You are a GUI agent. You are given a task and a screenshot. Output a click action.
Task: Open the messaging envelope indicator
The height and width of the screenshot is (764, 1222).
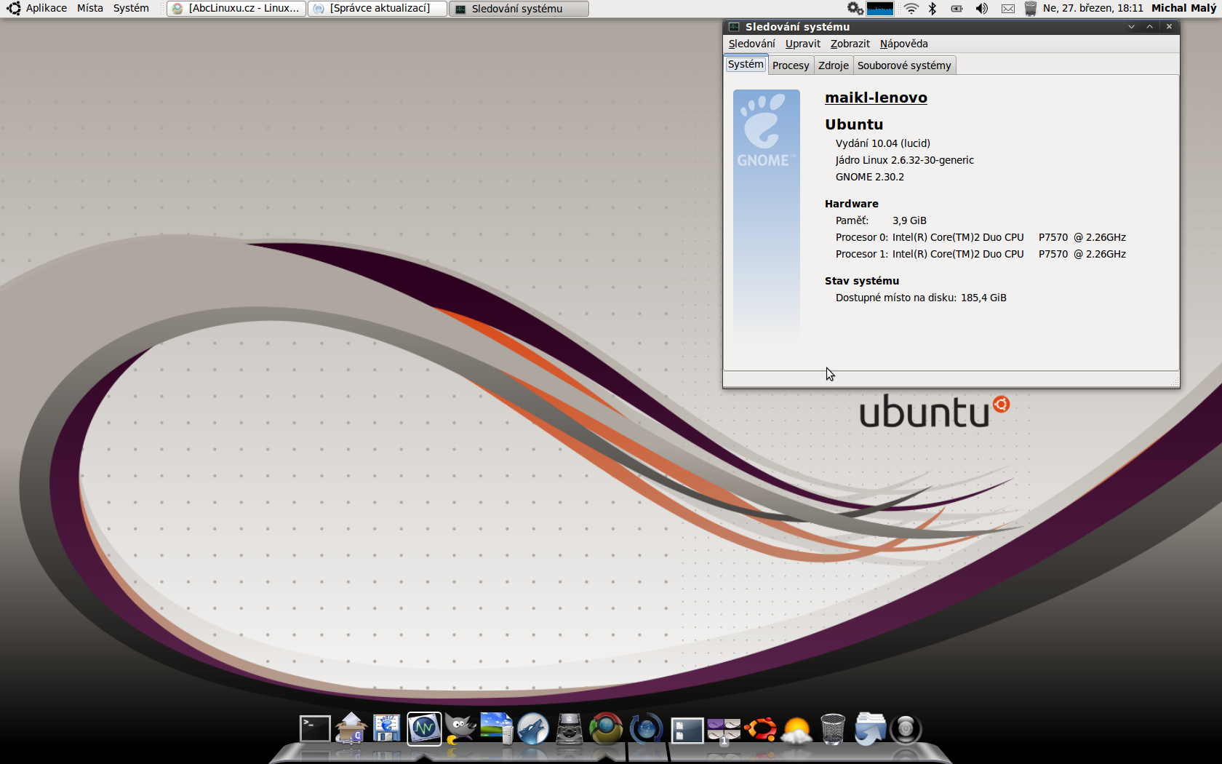pyautogui.click(x=1008, y=9)
